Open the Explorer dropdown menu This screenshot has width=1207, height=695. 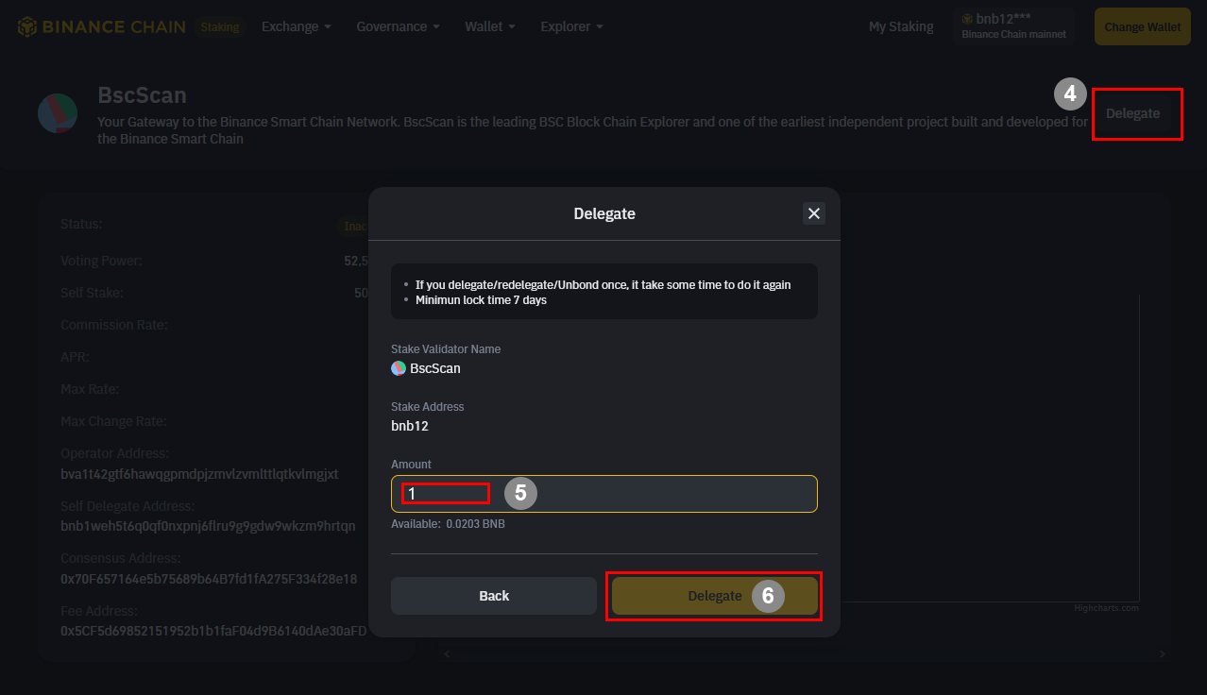click(x=571, y=26)
